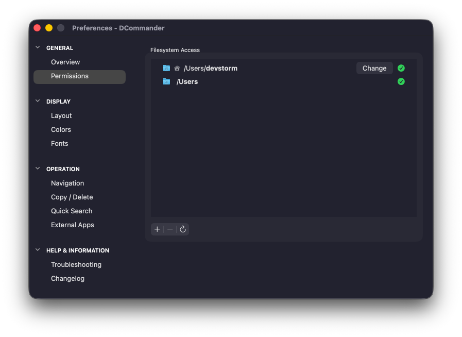Screen dimensions: 462x337
Task: Collapse the OPERATION section chevron
Action: tap(37, 168)
